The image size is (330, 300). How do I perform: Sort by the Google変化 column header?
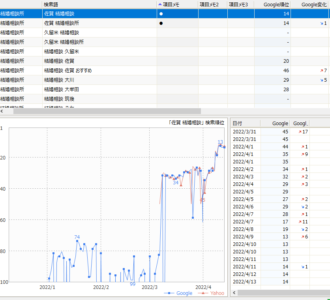pyautogui.click(x=310, y=4)
